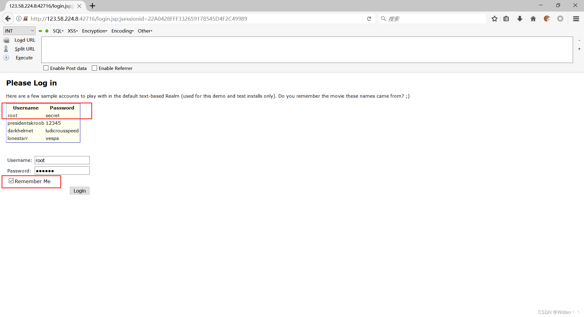Open the SQL dropdown menu
Viewport: 584px width, 317px height.
[x=58, y=31]
